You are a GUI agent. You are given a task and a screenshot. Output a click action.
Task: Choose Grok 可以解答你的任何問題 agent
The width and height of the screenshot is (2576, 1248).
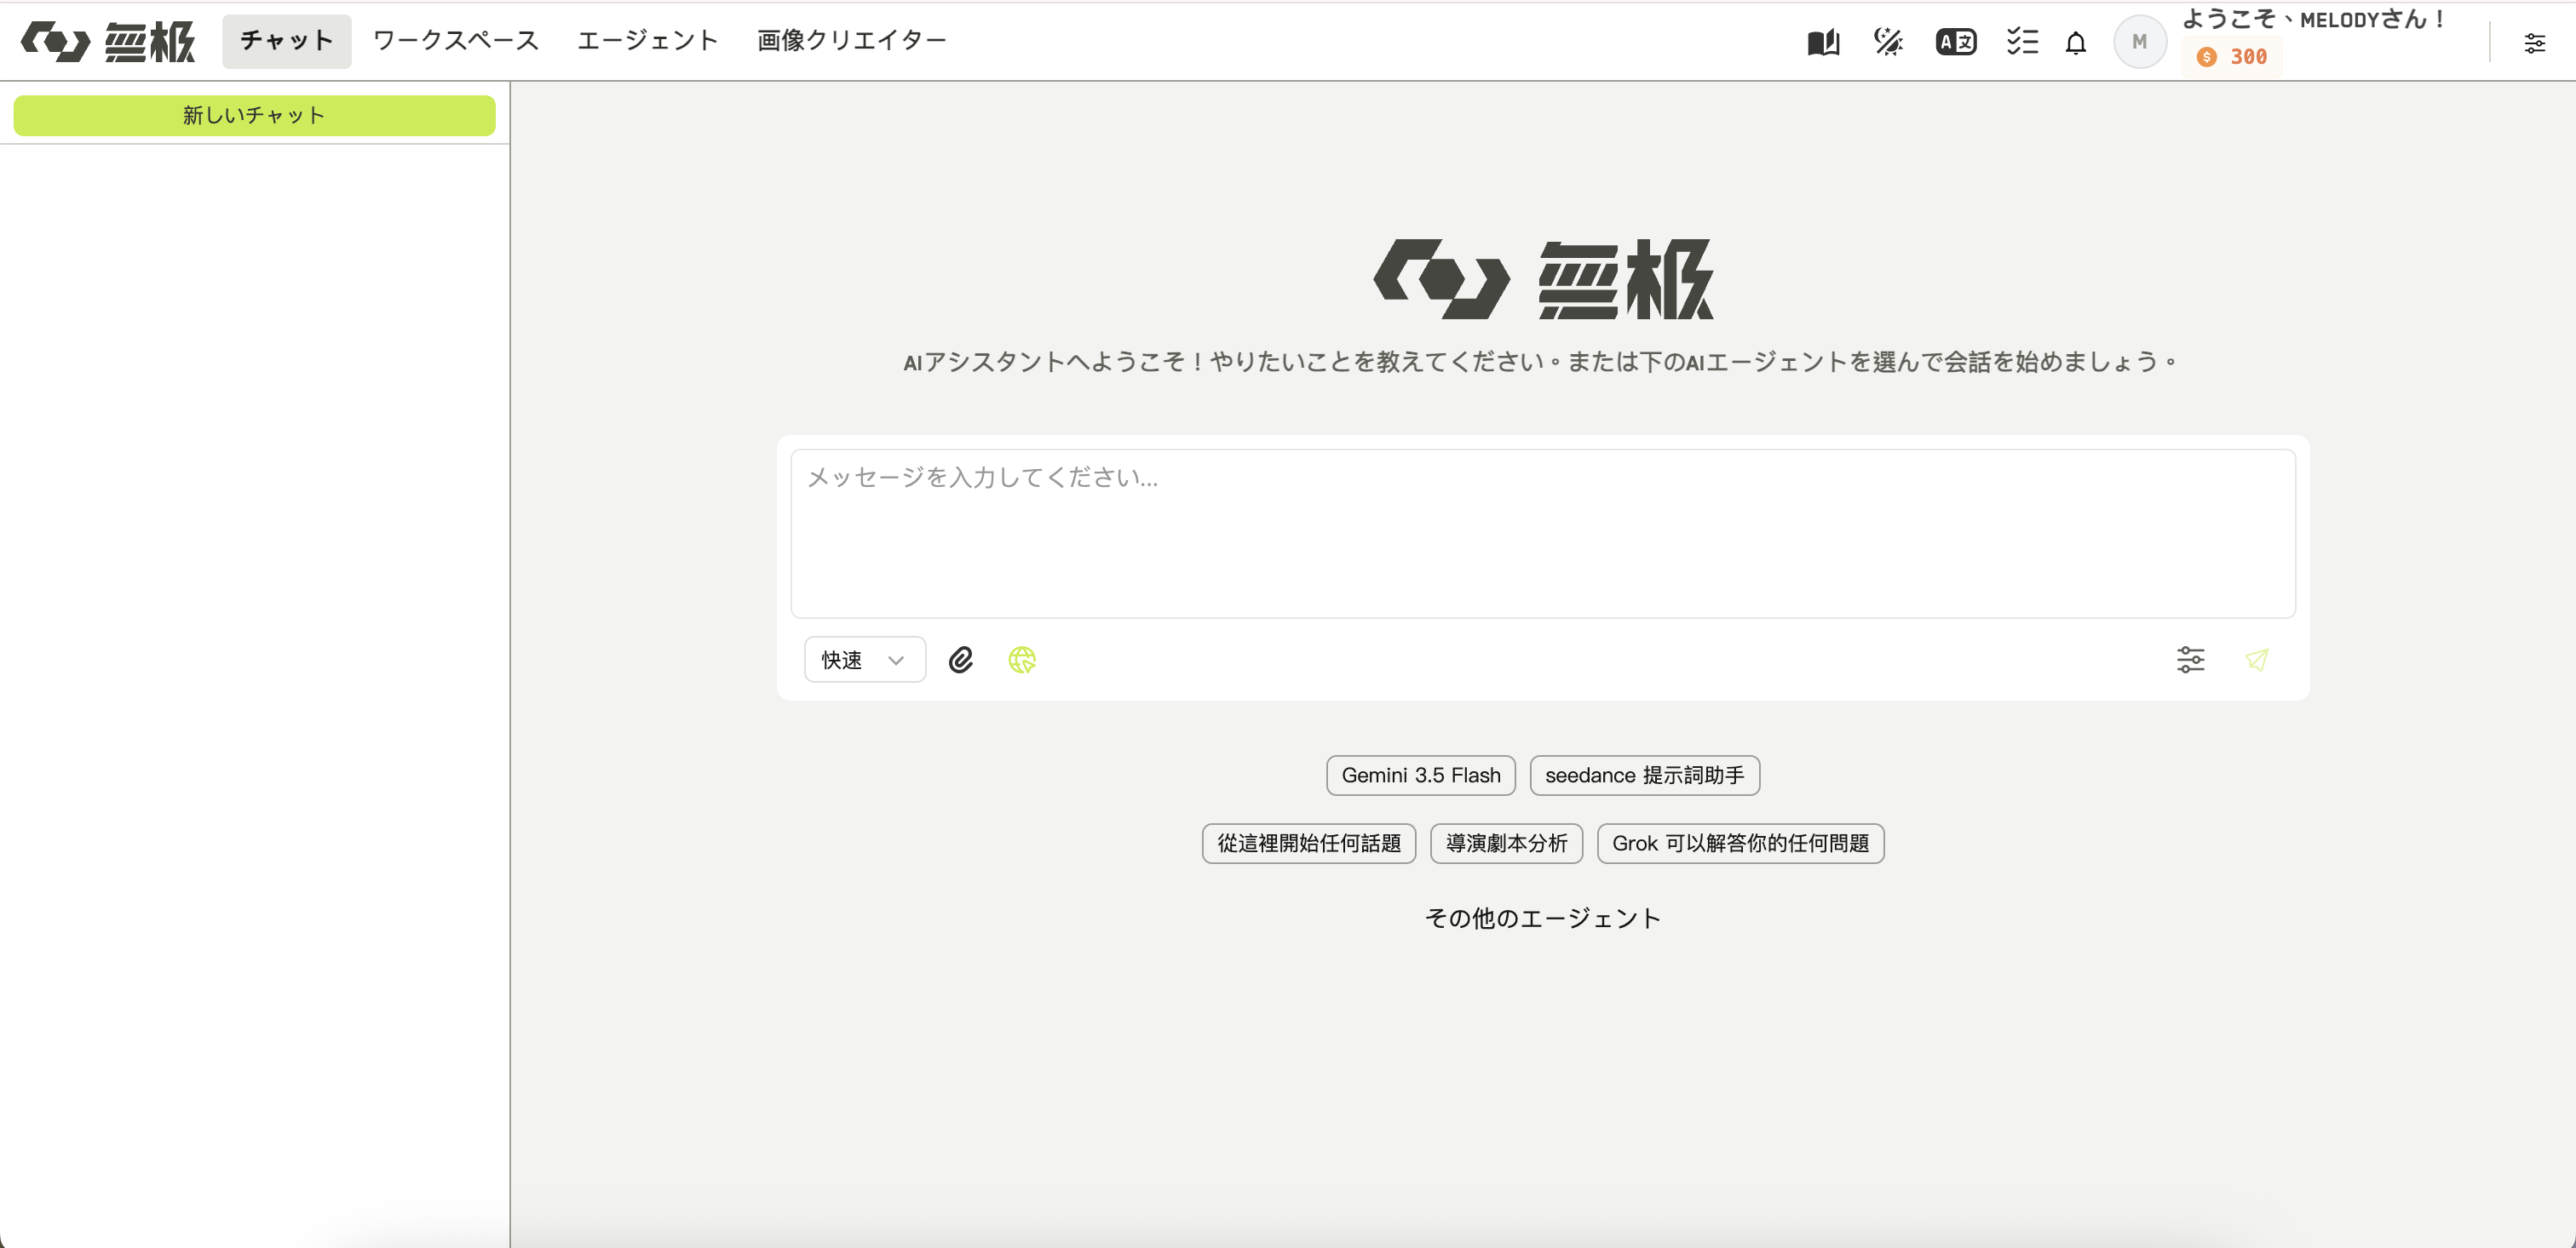1740,844
